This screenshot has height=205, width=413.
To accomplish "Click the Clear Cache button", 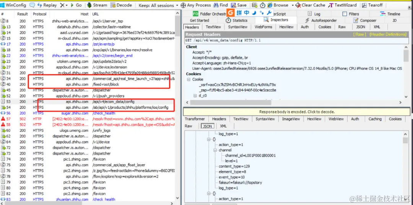I will [310, 5].
